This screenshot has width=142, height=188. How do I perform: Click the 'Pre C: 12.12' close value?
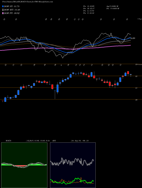(x=89, y=13)
